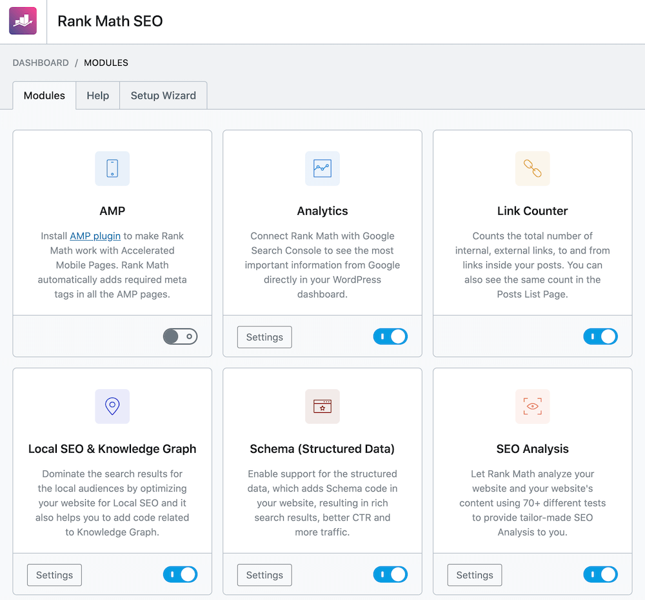
Task: Click the Analytics module chart icon
Action: pyautogui.click(x=322, y=168)
